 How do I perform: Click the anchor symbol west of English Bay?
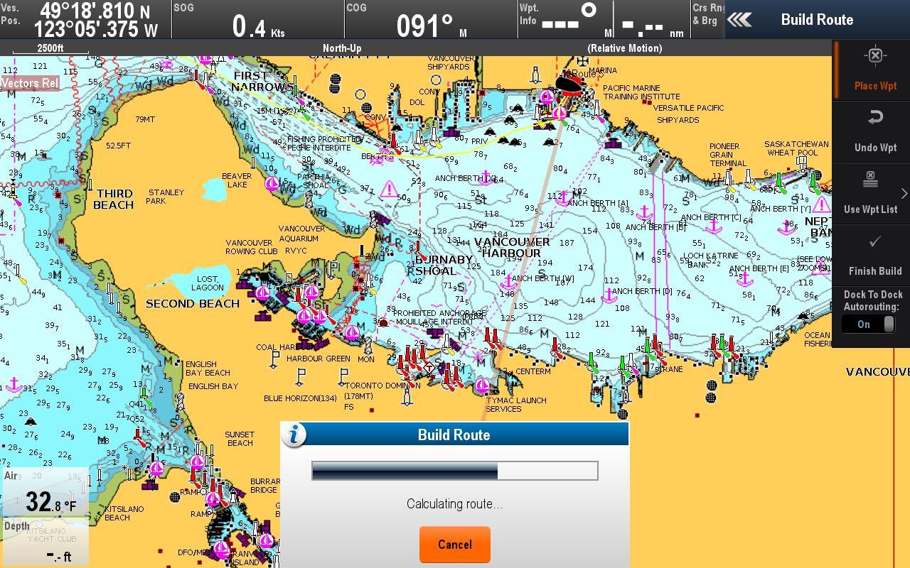[14, 384]
